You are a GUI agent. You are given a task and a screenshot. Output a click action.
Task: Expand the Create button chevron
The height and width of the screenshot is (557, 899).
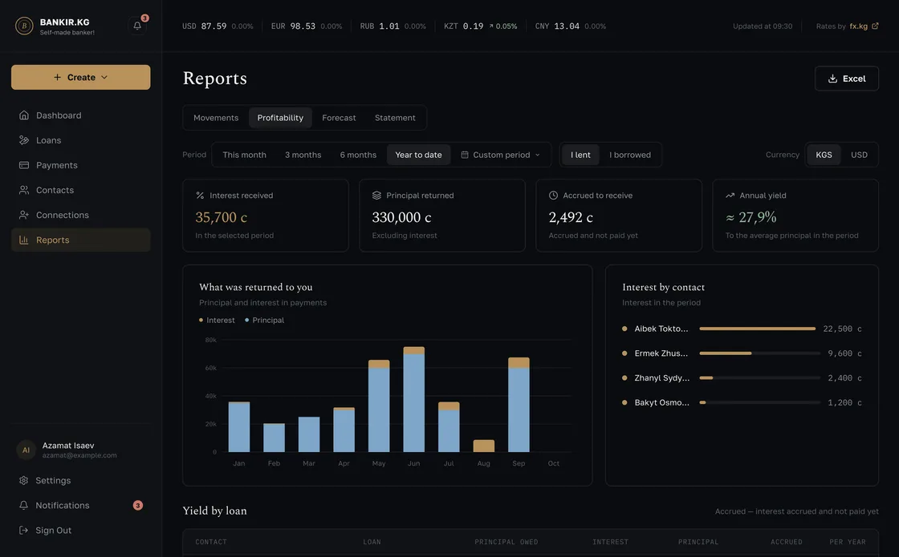click(x=104, y=77)
